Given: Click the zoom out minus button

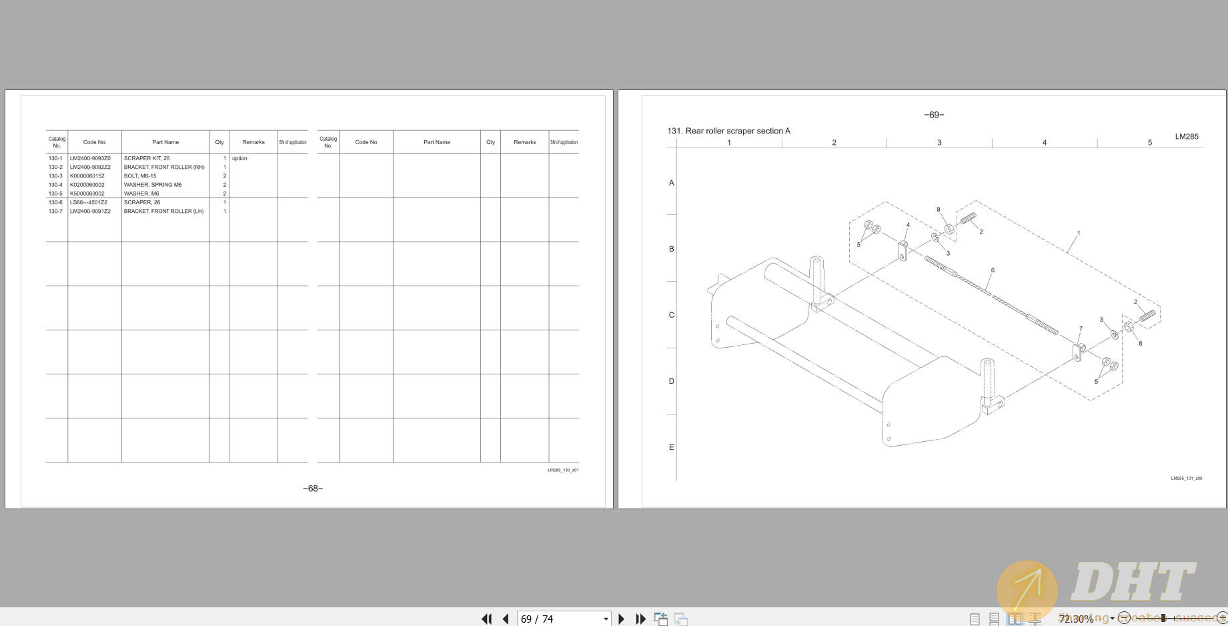Looking at the screenshot, I should click(1123, 618).
